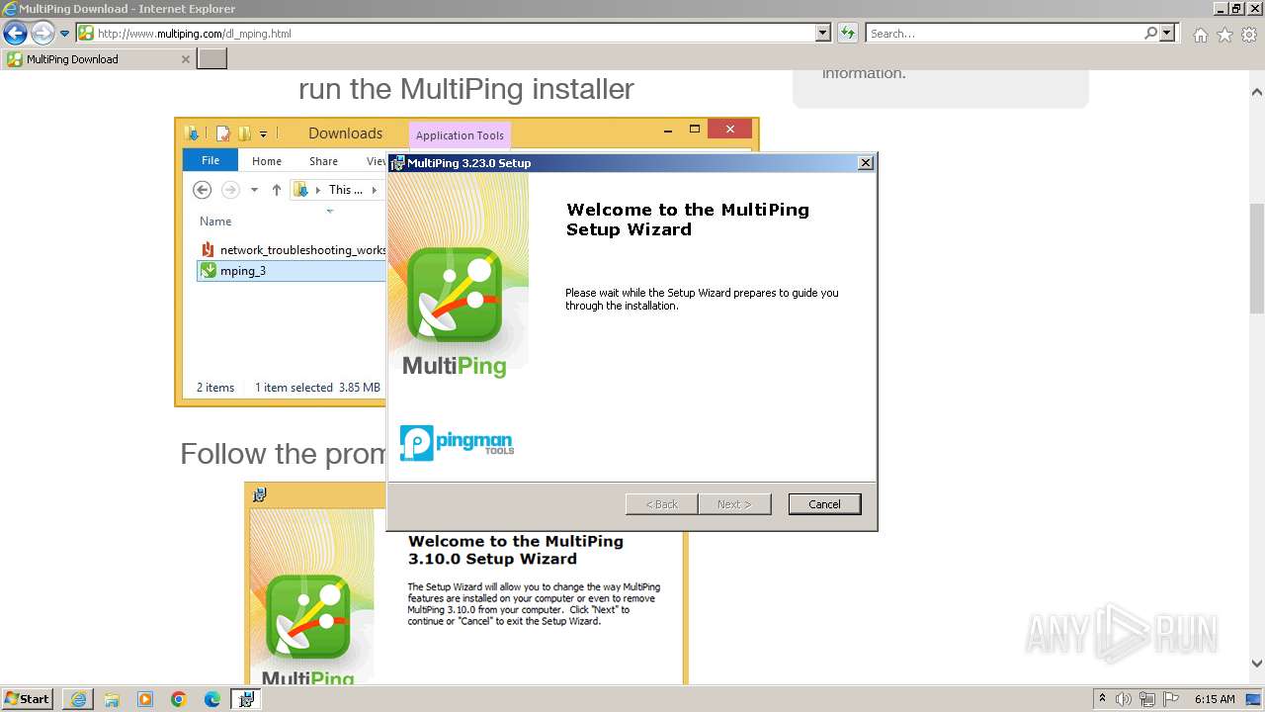Click the 6:15 AM clock
The height and width of the screenshot is (712, 1265).
pyautogui.click(x=1215, y=699)
